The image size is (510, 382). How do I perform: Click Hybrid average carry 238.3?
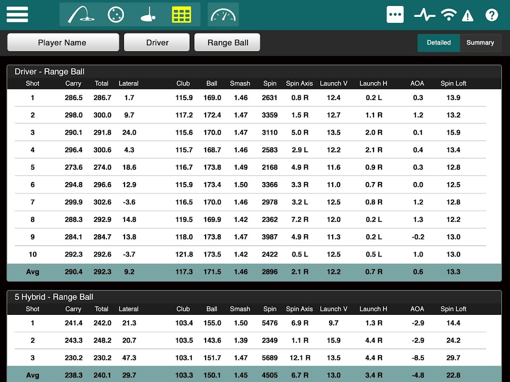coord(74,375)
